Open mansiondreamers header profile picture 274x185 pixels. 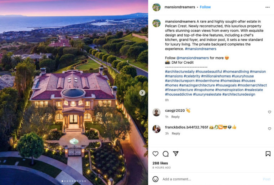(157, 7)
